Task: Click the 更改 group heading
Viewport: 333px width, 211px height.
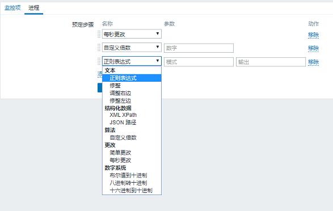Action: click(x=110, y=145)
